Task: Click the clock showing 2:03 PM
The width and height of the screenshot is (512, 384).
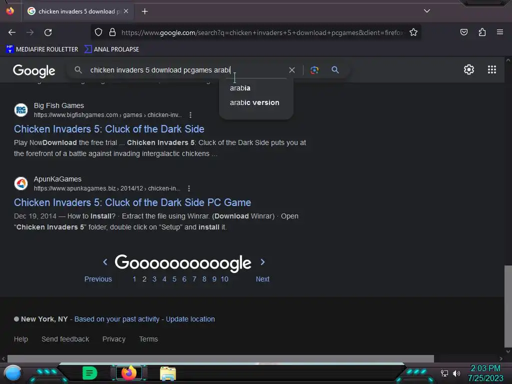Action: point(485,368)
